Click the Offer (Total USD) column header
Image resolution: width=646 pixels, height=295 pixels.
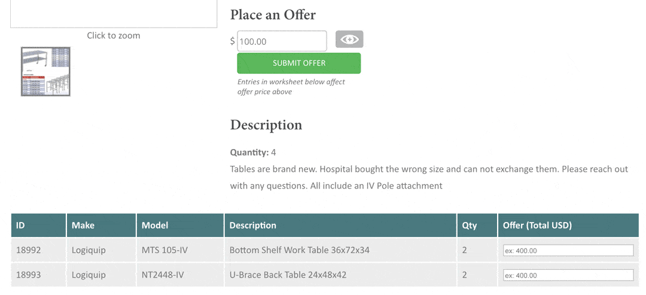tap(537, 226)
